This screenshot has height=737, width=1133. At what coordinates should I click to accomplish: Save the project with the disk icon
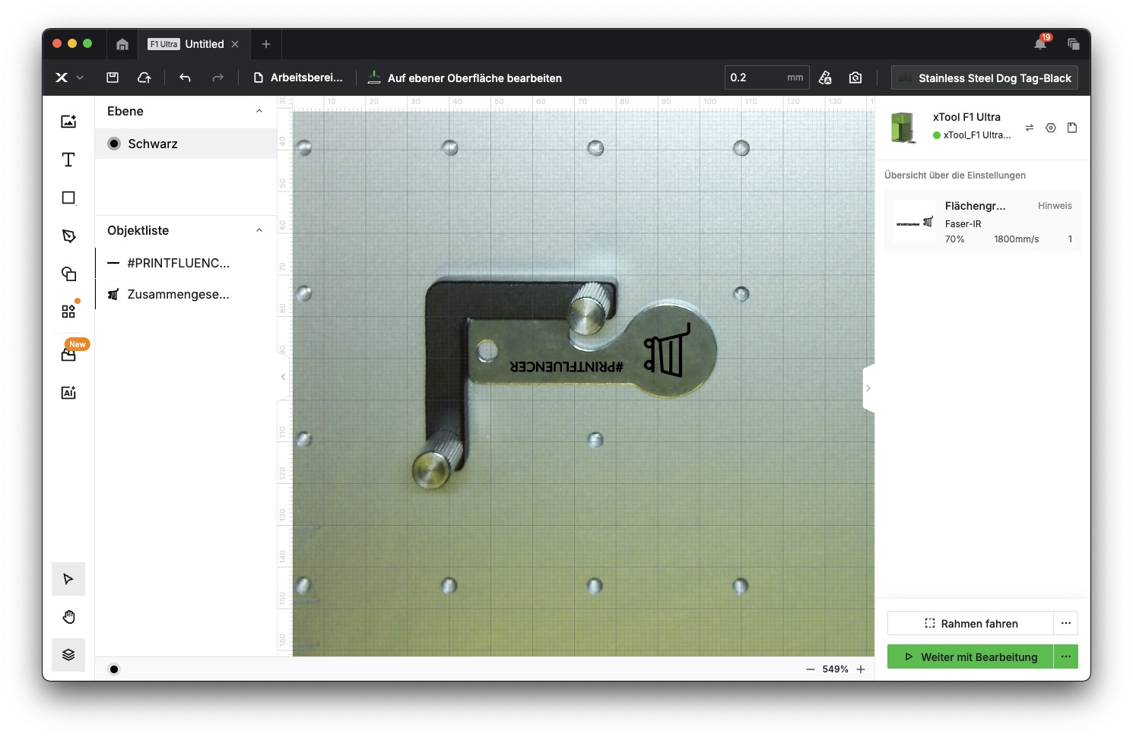113,77
